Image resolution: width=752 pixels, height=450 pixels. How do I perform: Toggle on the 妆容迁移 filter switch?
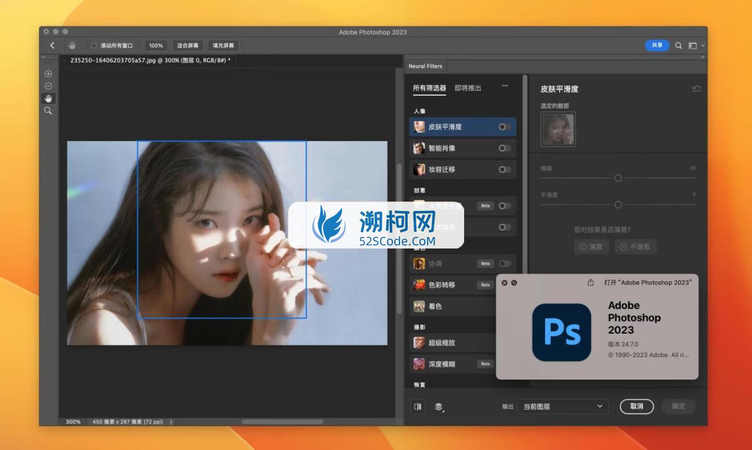505,169
